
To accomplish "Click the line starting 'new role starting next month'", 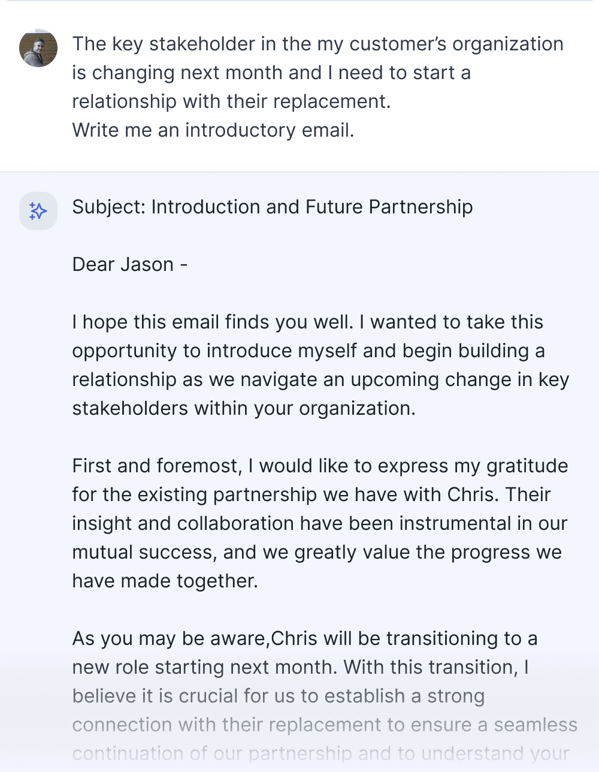I will click(301, 668).
